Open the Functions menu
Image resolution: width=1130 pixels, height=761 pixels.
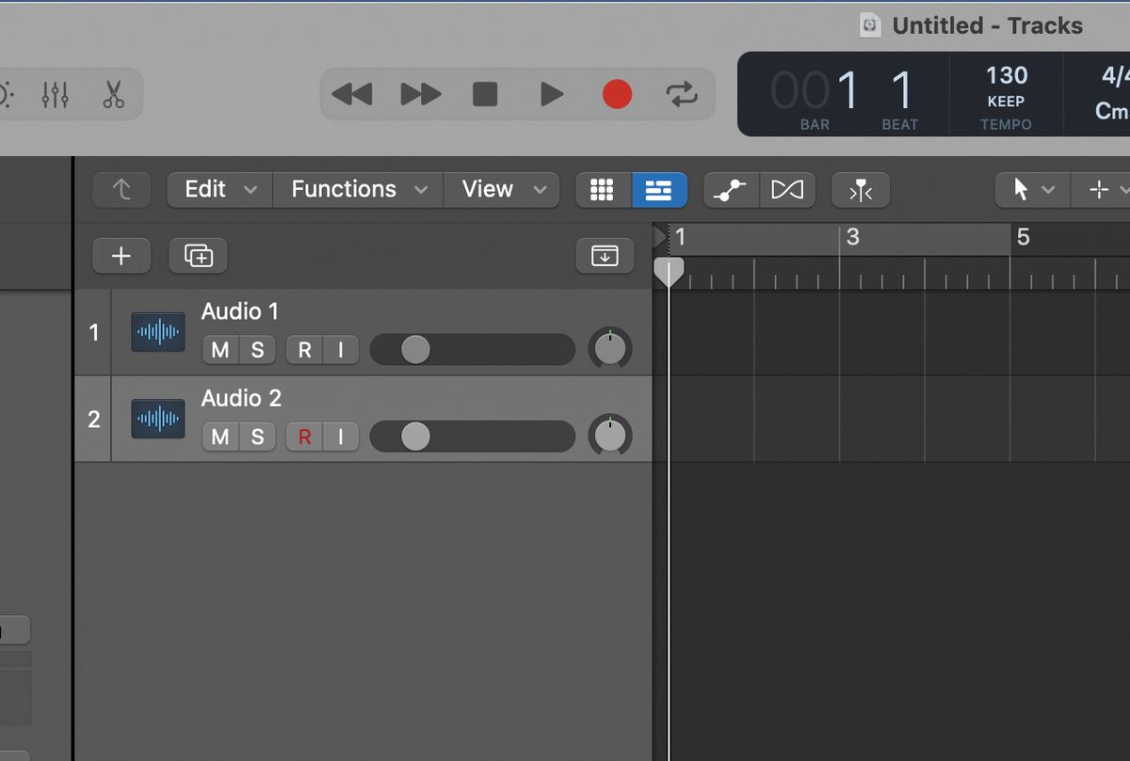coord(357,189)
